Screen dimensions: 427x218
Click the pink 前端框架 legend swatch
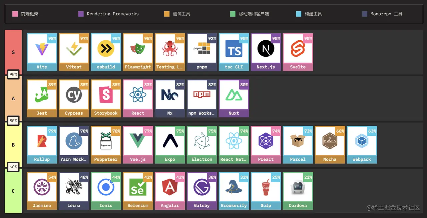15,14
